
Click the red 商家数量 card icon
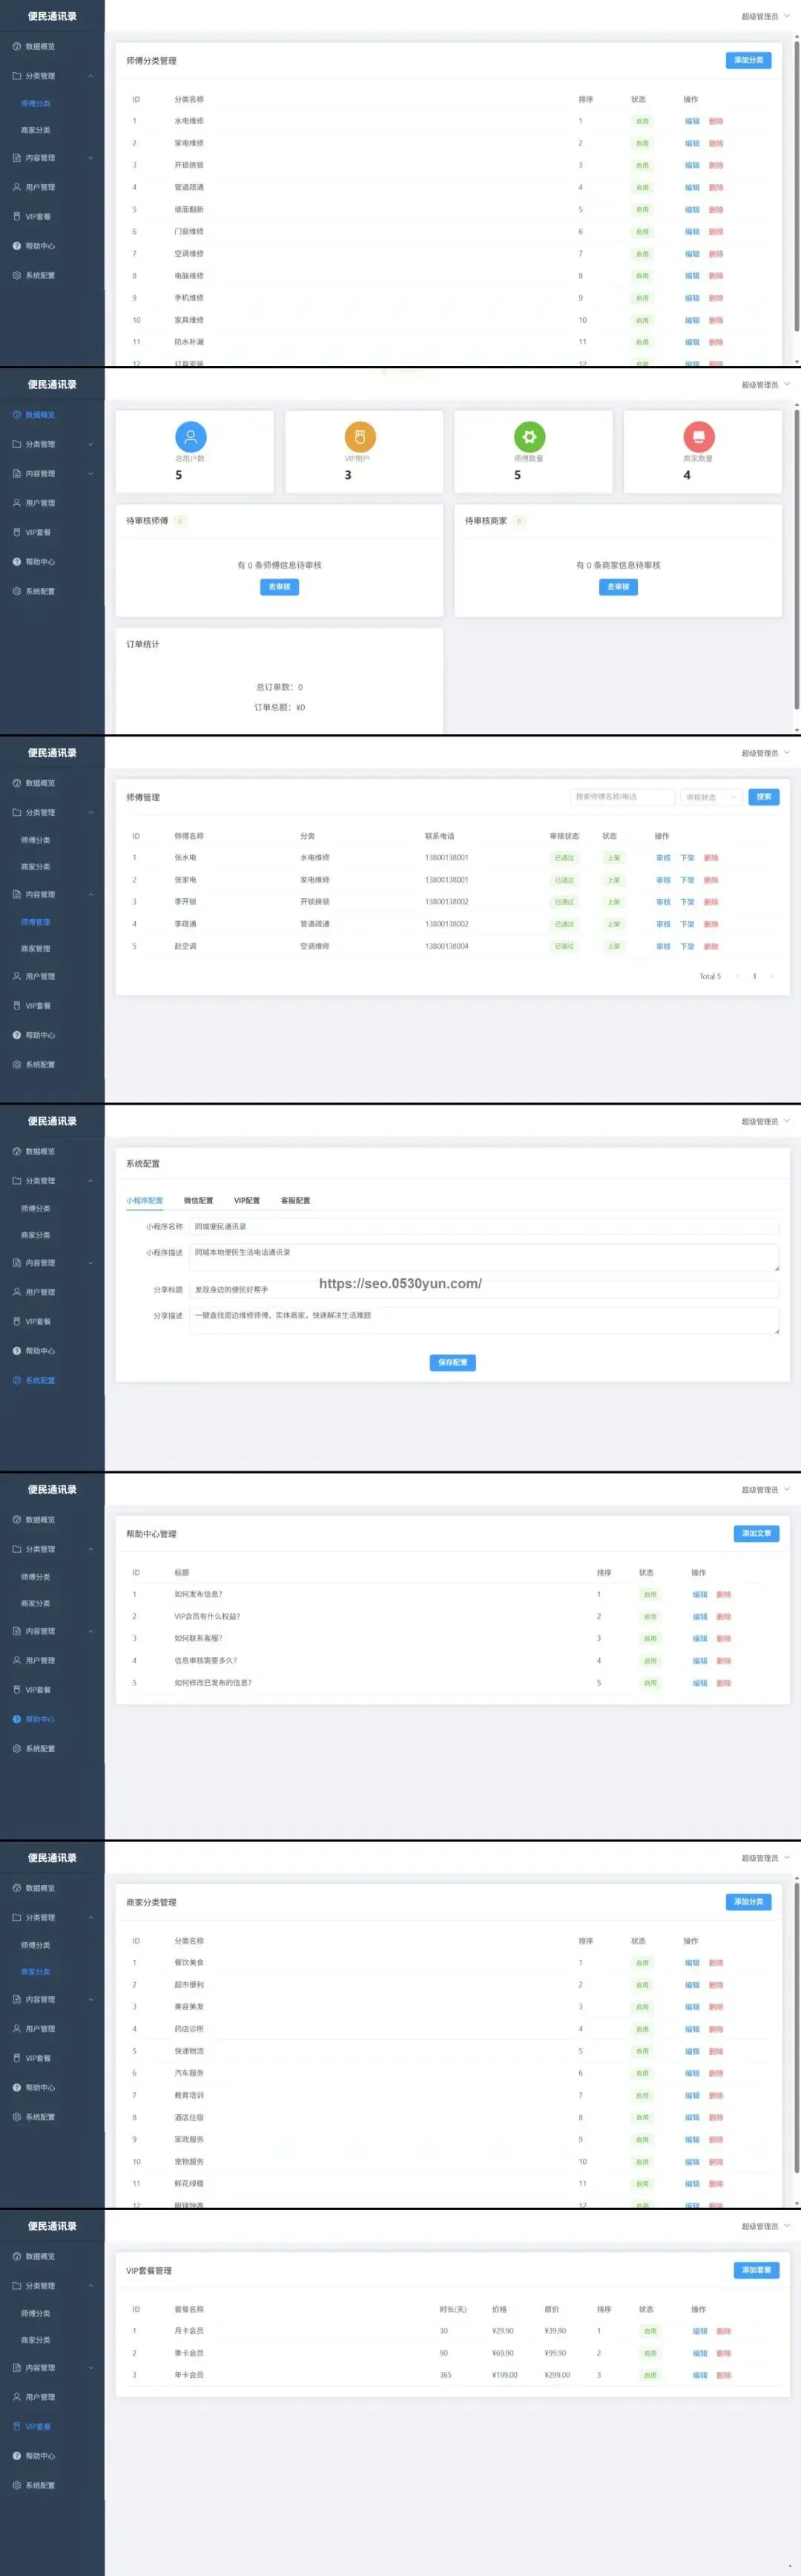pyautogui.click(x=699, y=437)
